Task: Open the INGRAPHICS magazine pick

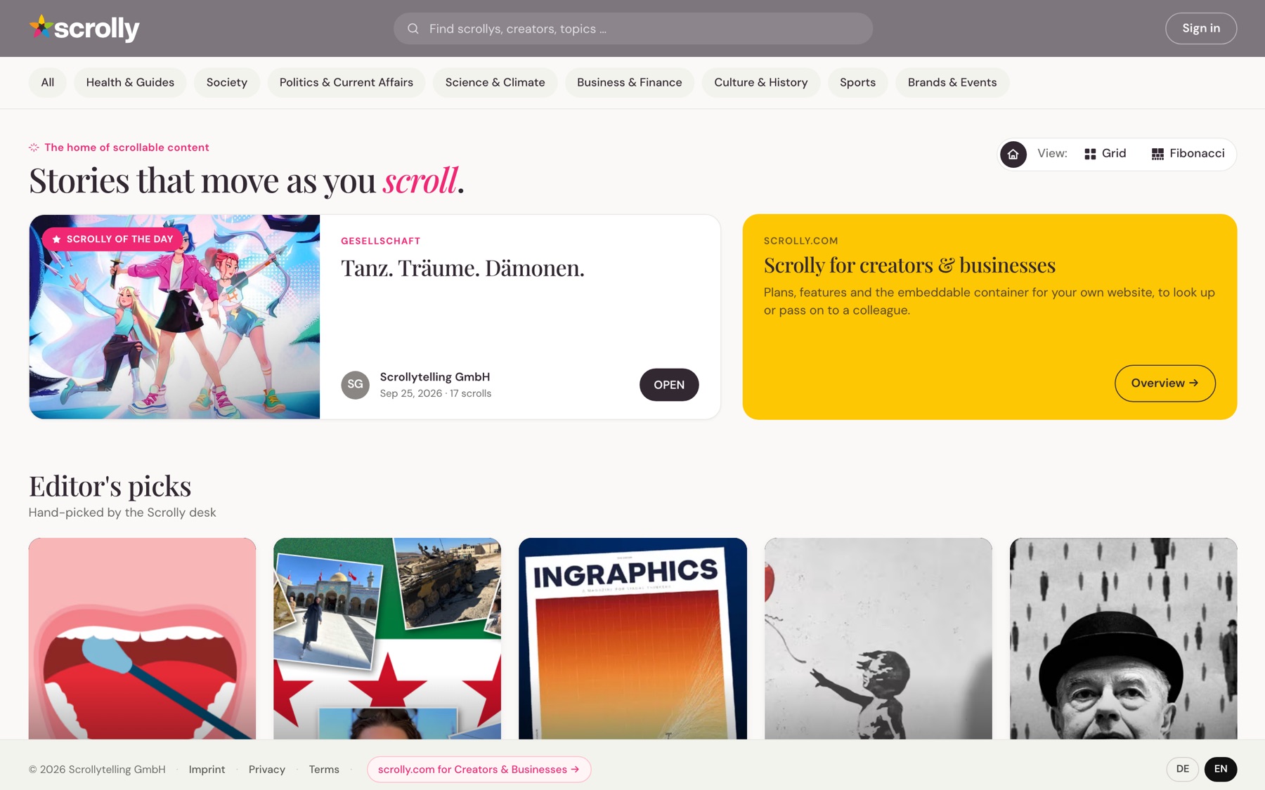Action: [632, 638]
